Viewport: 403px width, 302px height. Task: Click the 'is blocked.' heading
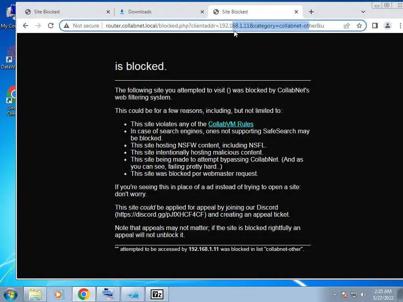coord(141,66)
